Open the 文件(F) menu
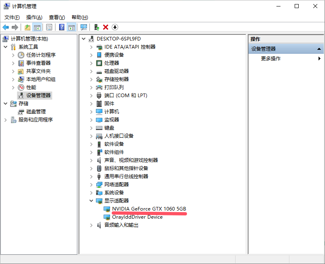The image size is (325, 264). pyautogui.click(x=12, y=17)
